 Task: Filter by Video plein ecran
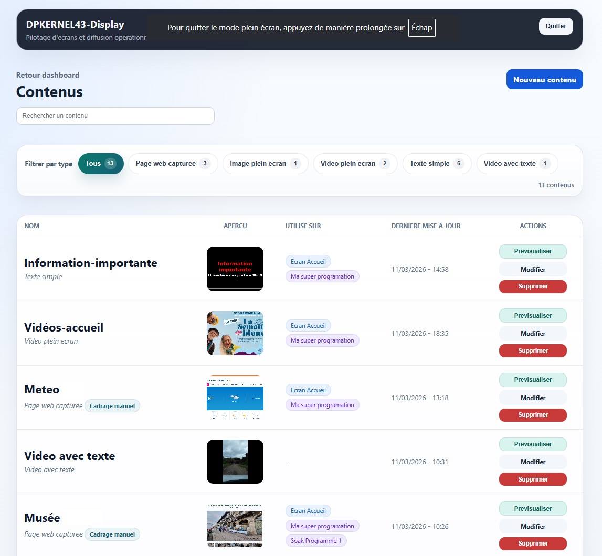point(355,163)
